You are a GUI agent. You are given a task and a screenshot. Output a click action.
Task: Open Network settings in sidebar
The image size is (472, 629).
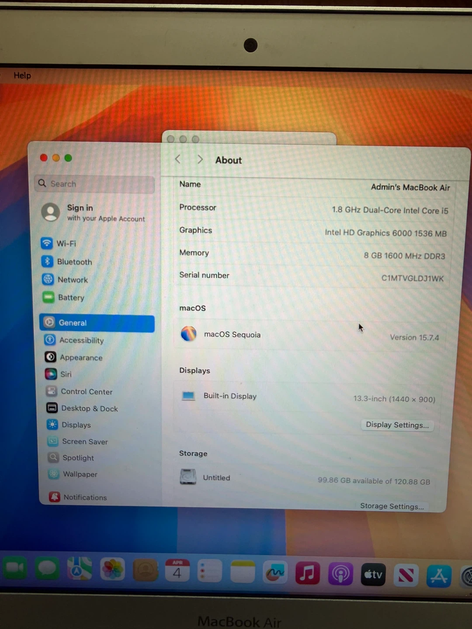tap(65, 280)
